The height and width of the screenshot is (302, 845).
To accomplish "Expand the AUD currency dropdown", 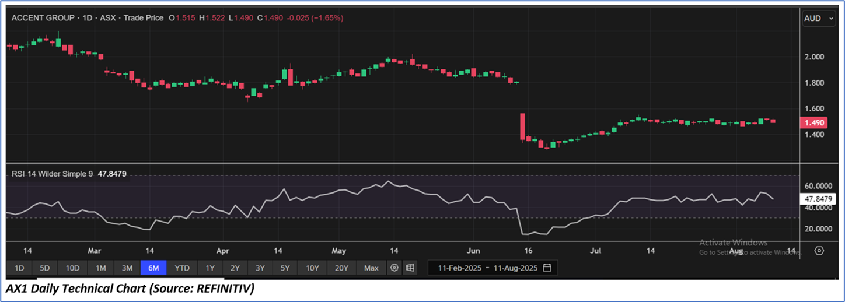I will click(x=820, y=18).
